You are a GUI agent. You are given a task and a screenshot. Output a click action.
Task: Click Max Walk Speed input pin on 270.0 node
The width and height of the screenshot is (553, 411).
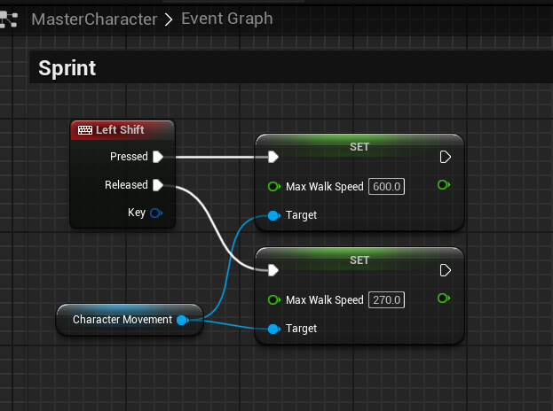(x=274, y=299)
